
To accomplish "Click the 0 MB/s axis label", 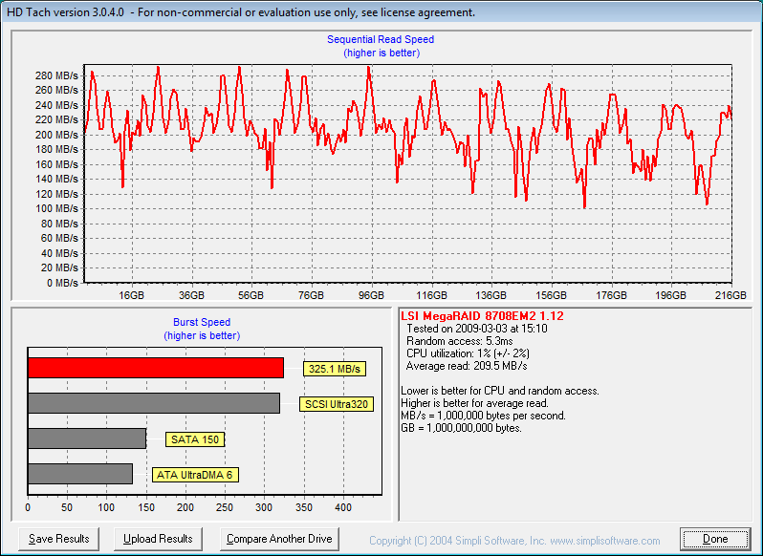I will [x=62, y=283].
